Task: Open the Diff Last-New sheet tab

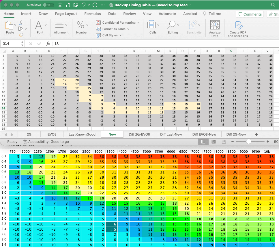Action: 171,134
